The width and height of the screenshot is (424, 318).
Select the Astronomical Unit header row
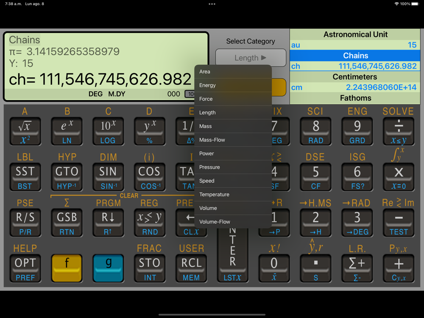point(355,35)
